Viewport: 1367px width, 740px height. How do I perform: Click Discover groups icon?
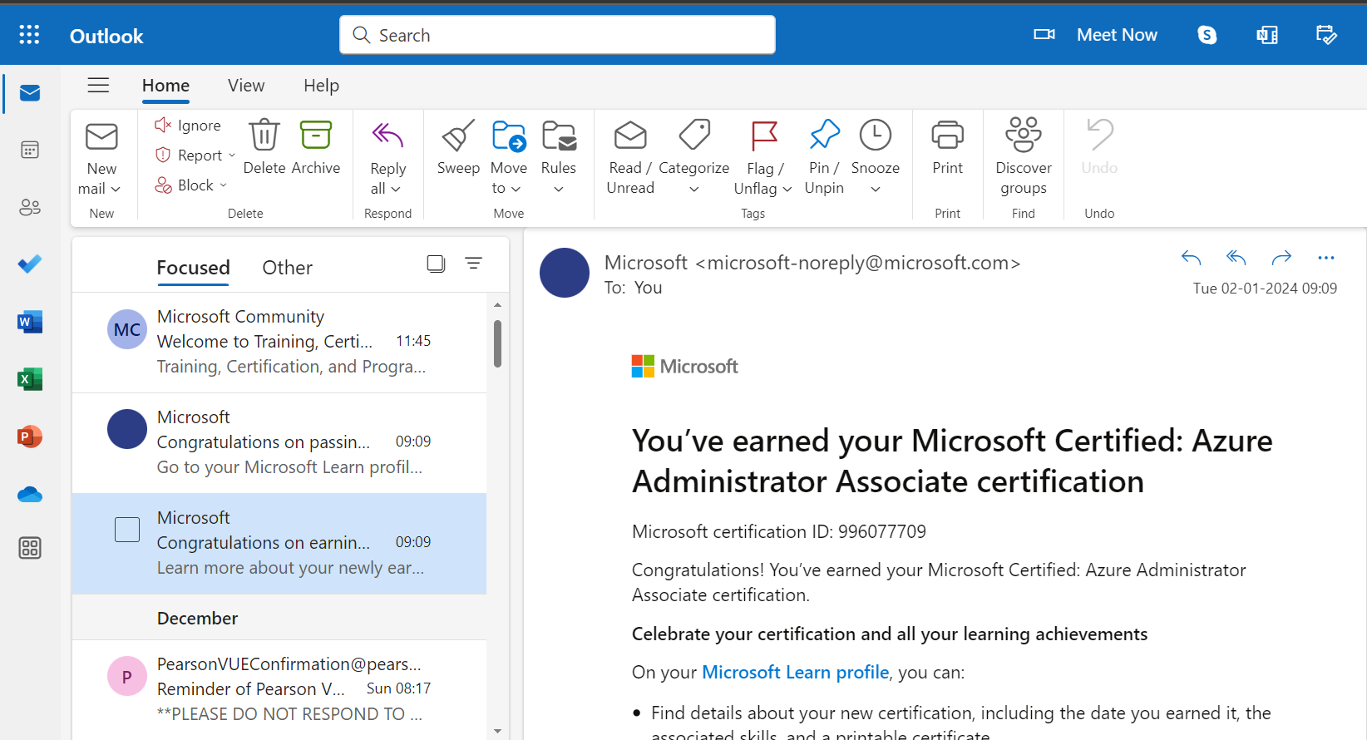[x=1024, y=135]
